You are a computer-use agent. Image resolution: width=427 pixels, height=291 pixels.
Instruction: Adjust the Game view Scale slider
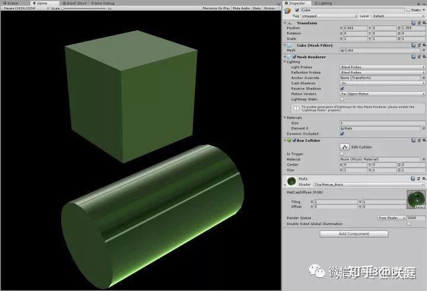(x=84, y=8)
